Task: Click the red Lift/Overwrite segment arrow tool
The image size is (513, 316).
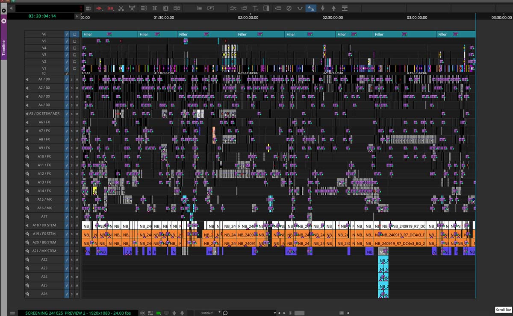Action: click(99, 8)
